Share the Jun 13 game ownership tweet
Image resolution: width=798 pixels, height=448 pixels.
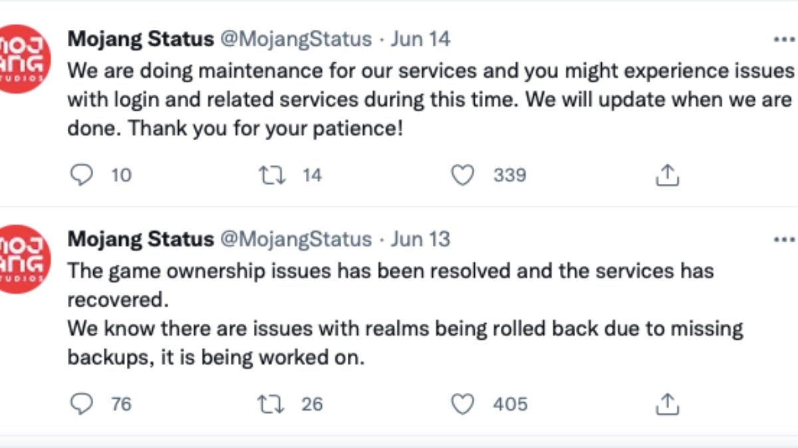click(x=666, y=404)
